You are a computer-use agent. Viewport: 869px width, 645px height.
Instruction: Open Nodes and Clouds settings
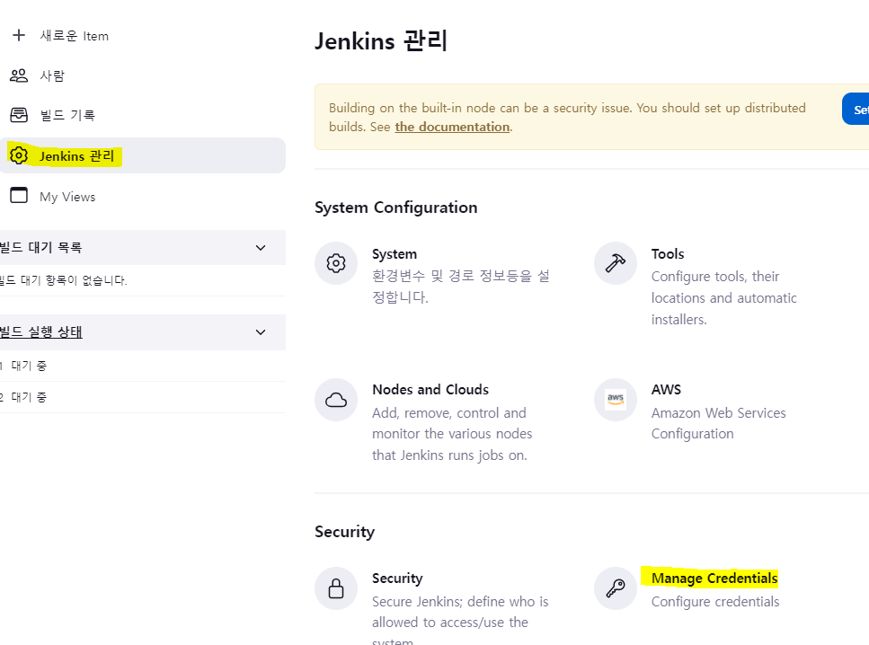coord(430,390)
